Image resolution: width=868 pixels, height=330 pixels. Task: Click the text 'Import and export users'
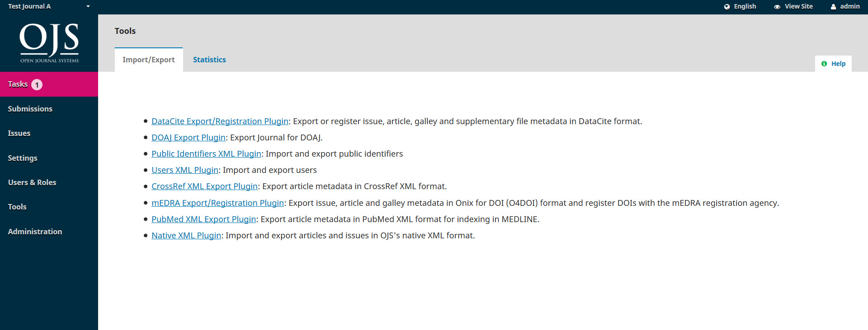point(270,170)
